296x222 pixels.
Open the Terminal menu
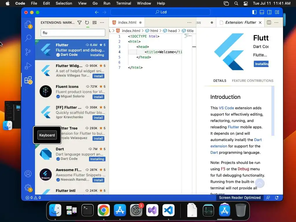pyautogui.click(x=123, y=3)
